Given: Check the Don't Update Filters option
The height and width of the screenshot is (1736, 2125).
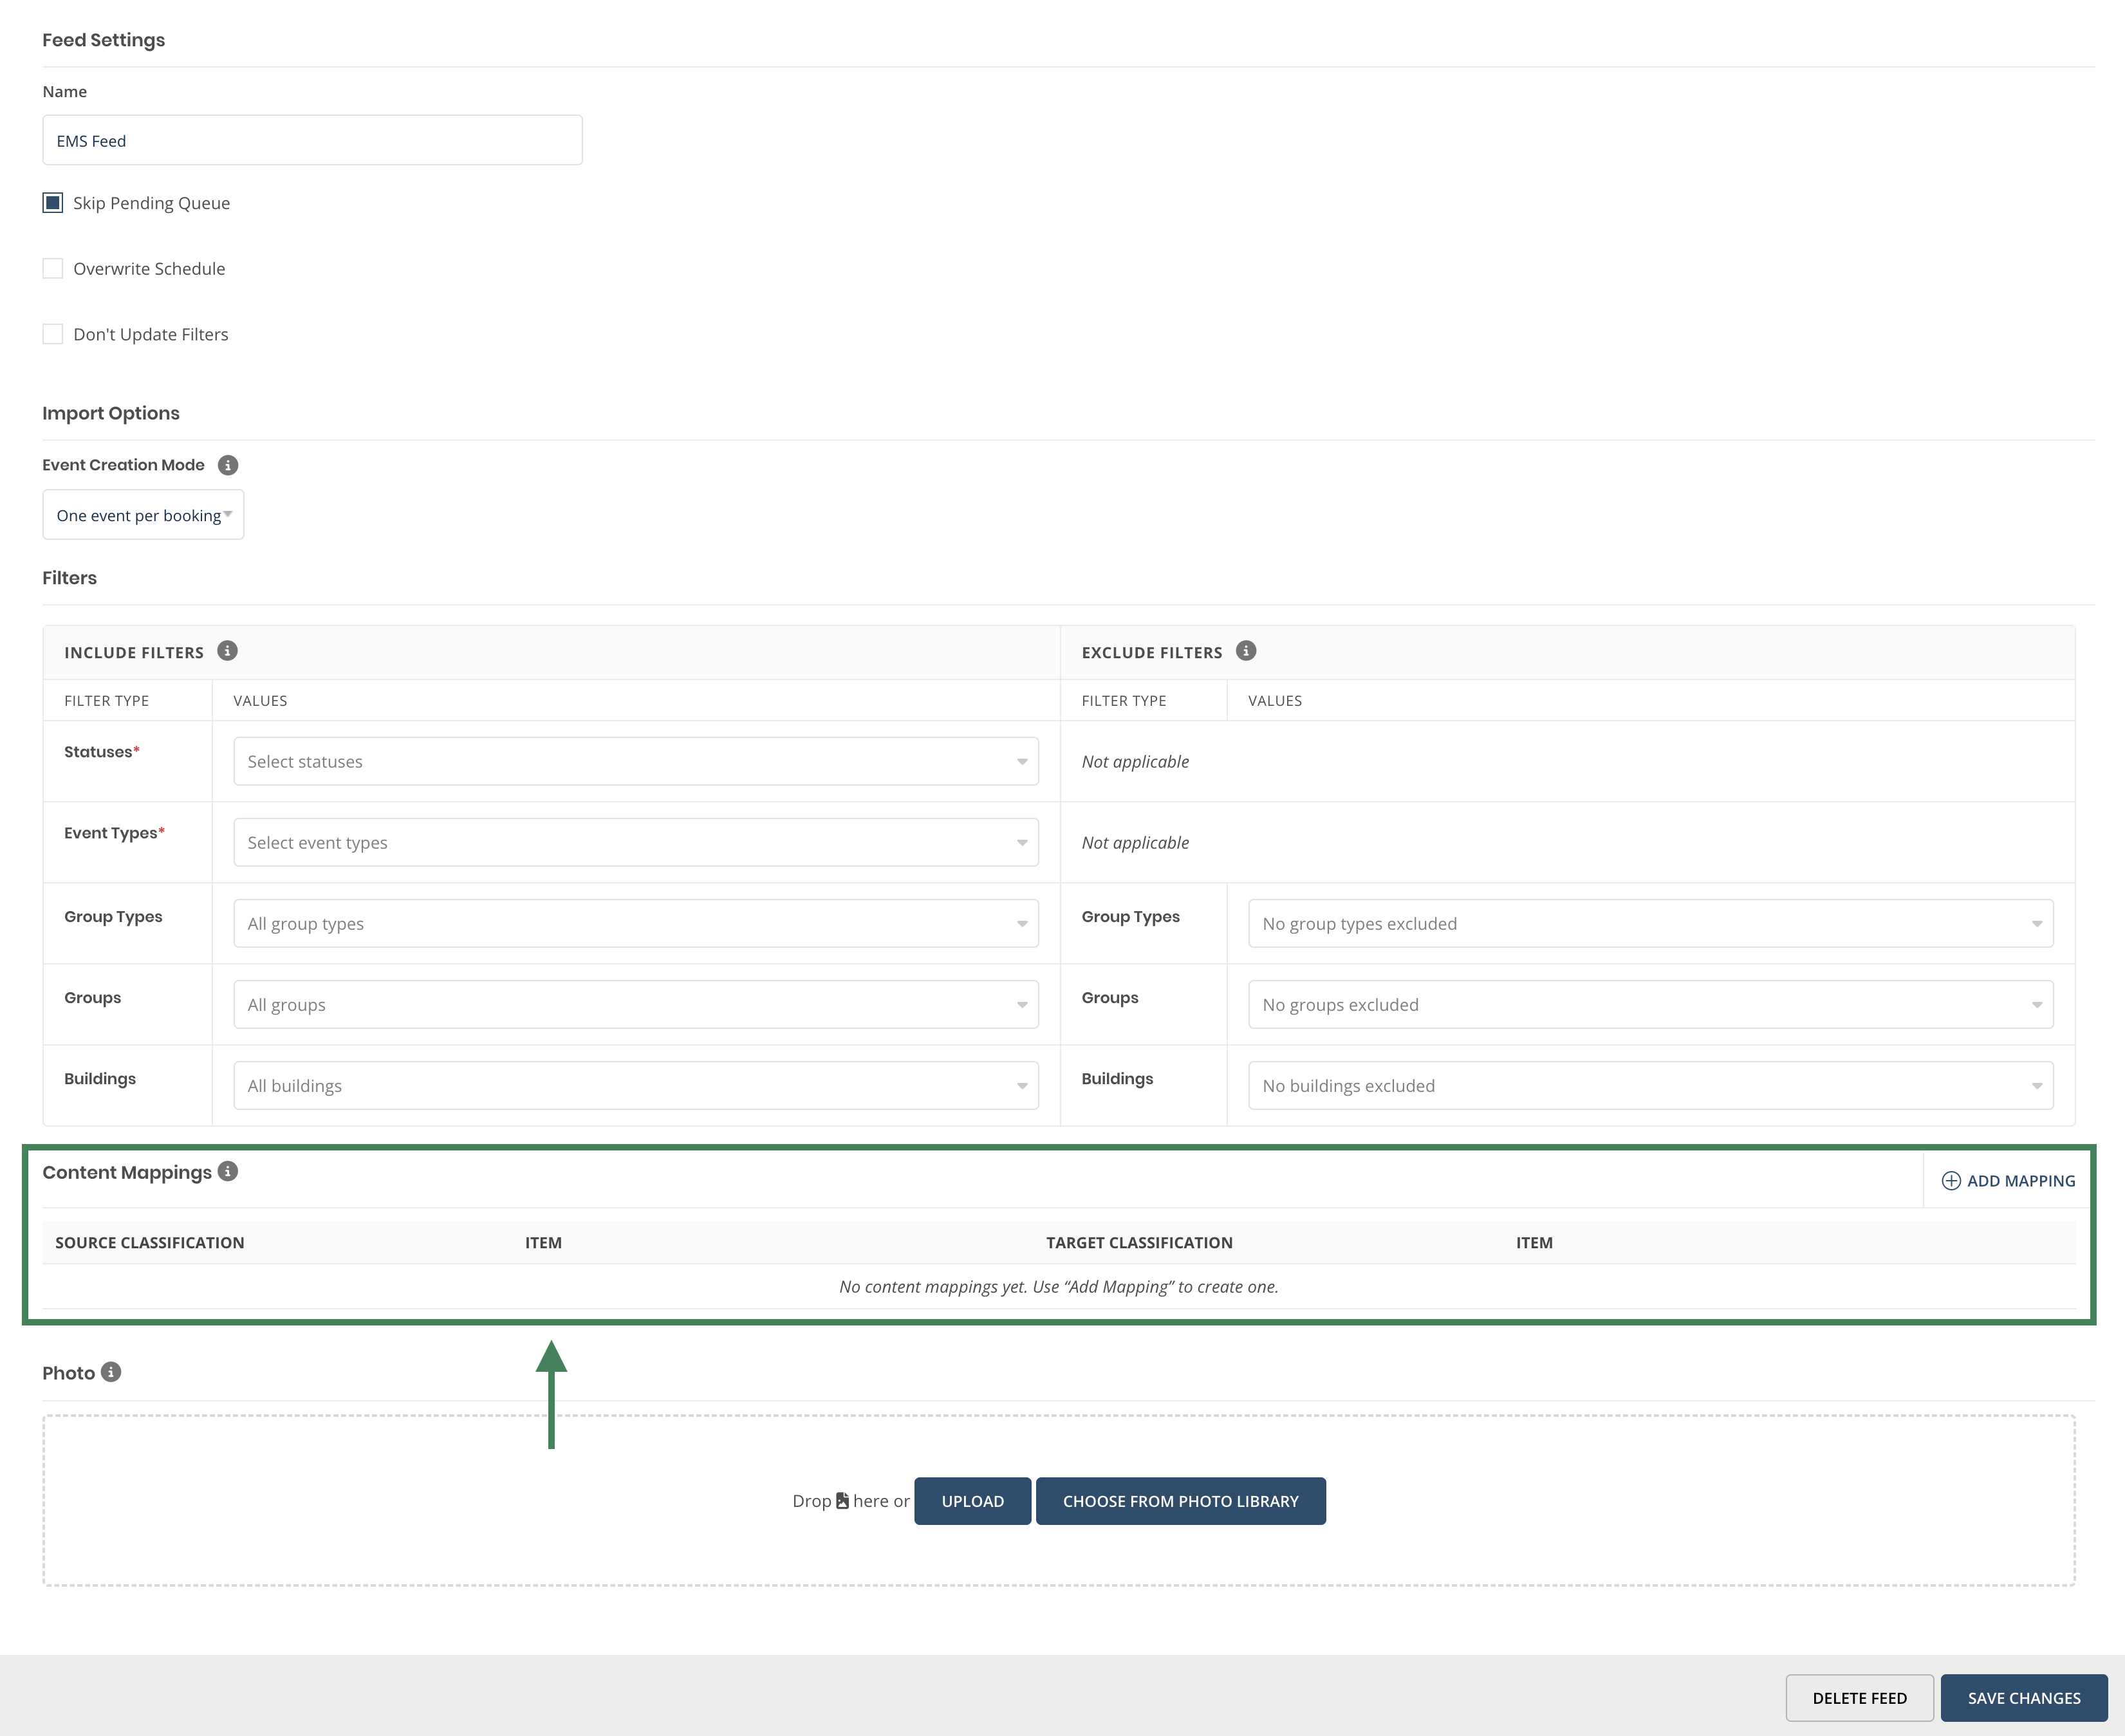Looking at the screenshot, I should pyautogui.click(x=53, y=334).
